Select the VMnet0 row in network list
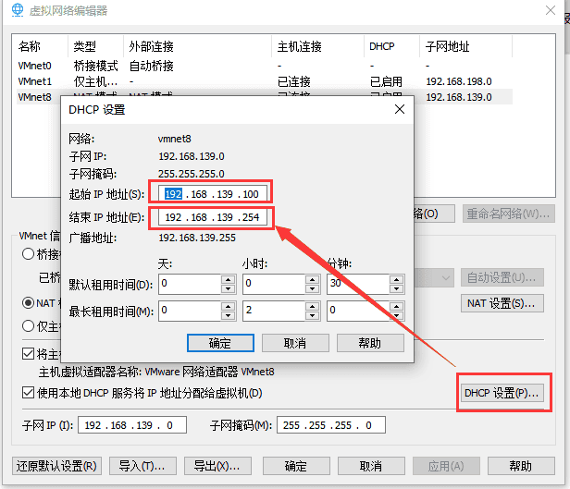 point(35,66)
